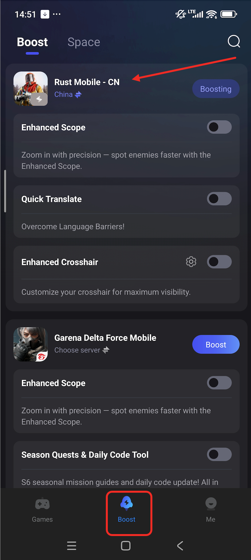The width and height of the screenshot is (251, 560).
Task: Enable Season Quests & Daily Code Tool
Action: (219, 454)
